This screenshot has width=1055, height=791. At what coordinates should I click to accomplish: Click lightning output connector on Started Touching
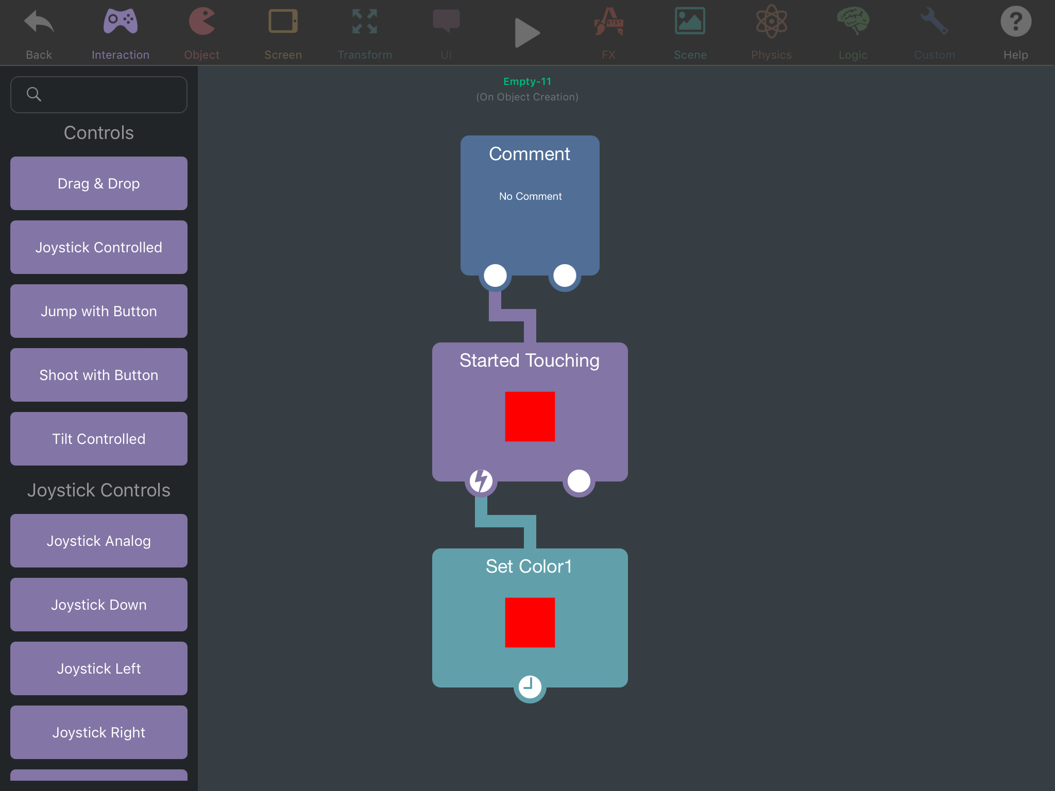481,481
